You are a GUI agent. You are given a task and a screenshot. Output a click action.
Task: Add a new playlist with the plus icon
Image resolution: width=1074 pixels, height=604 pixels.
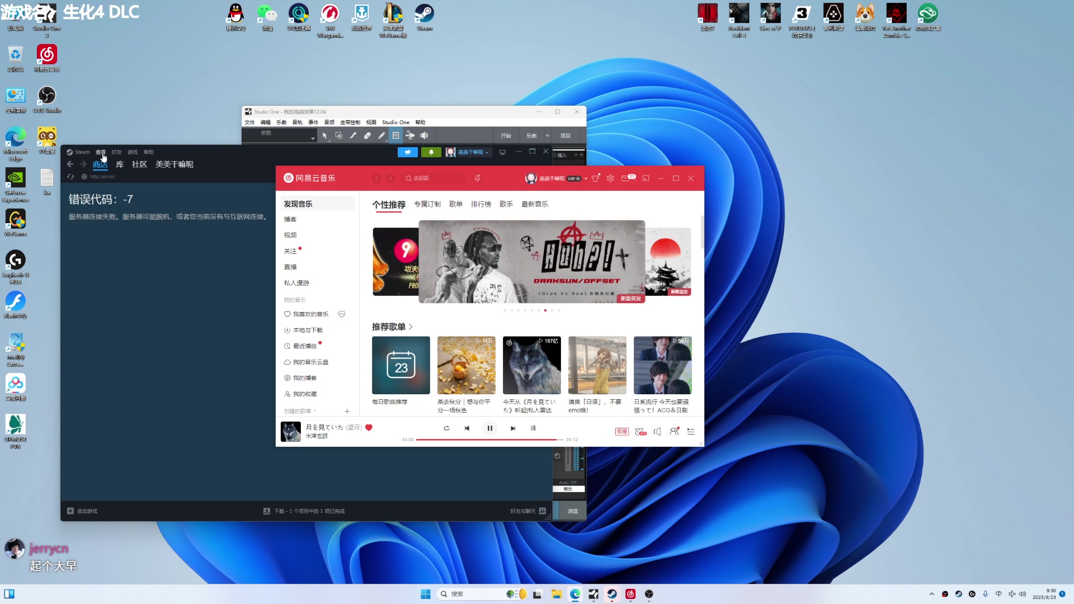point(347,411)
